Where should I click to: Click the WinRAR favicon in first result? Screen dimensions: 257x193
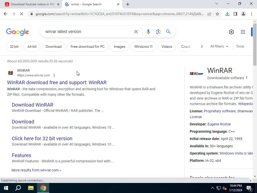(11, 73)
